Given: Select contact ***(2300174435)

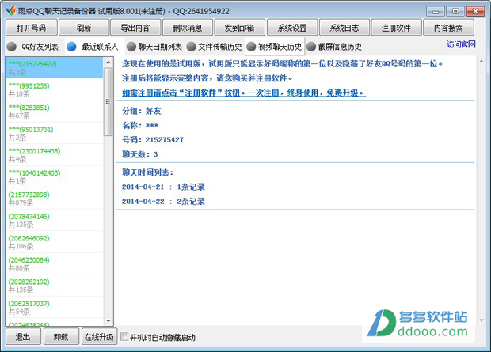Looking at the screenshot, I should point(55,155).
